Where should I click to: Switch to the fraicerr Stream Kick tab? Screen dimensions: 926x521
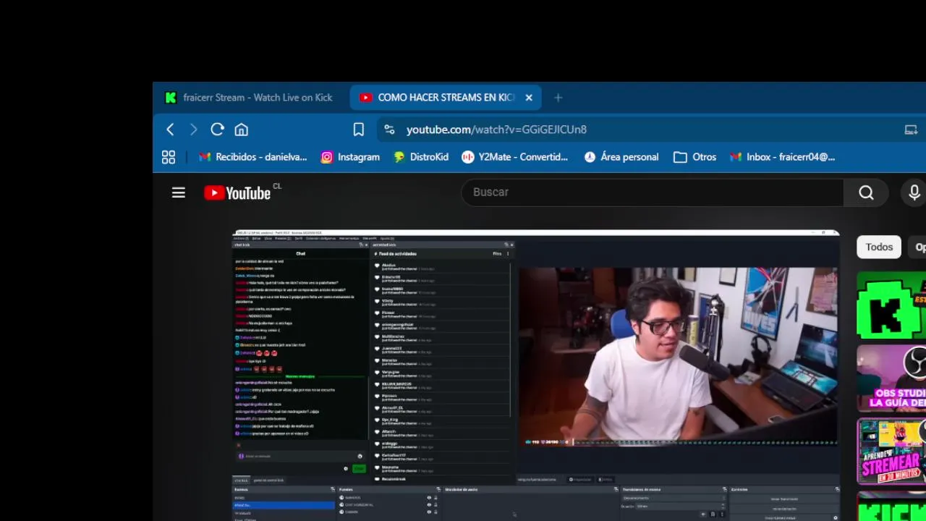coord(250,98)
